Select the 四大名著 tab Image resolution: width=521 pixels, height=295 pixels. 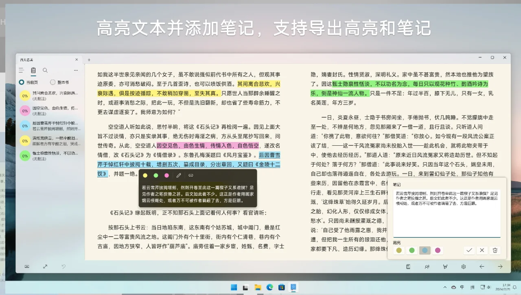pos(49,59)
